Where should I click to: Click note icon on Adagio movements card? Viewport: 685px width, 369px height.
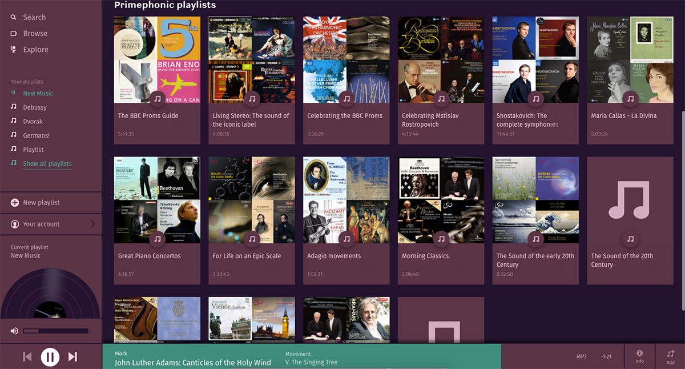[346, 239]
